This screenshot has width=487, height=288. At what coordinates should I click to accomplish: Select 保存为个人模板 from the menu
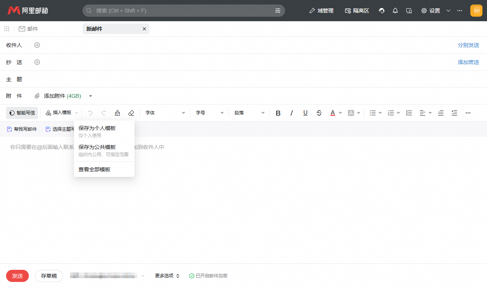pos(97,128)
